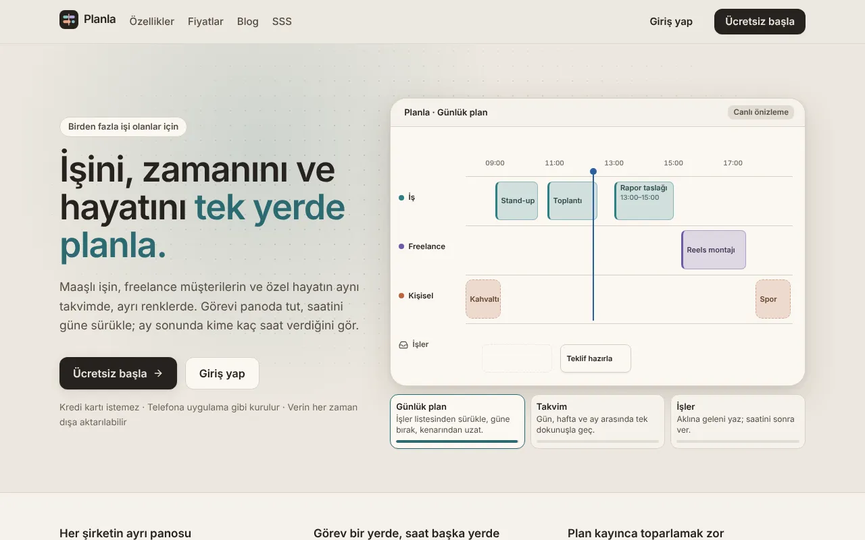Click the 'Birden fazla işi olanlar için' pill
The width and height of the screenshot is (865, 540).
point(123,126)
